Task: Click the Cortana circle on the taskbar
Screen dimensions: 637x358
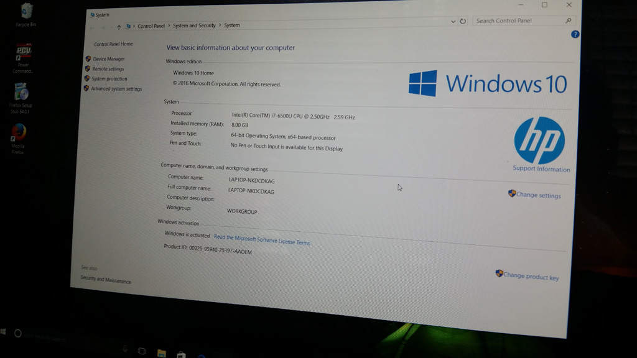Action: pyautogui.click(x=18, y=333)
